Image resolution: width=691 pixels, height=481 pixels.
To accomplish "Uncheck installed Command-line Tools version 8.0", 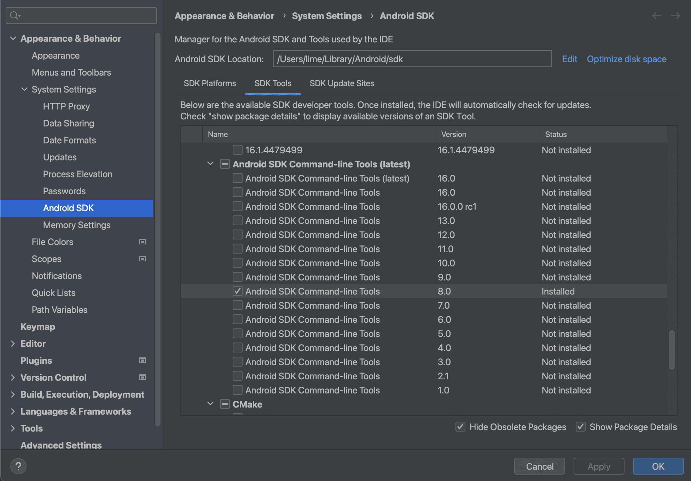I will [x=238, y=291].
